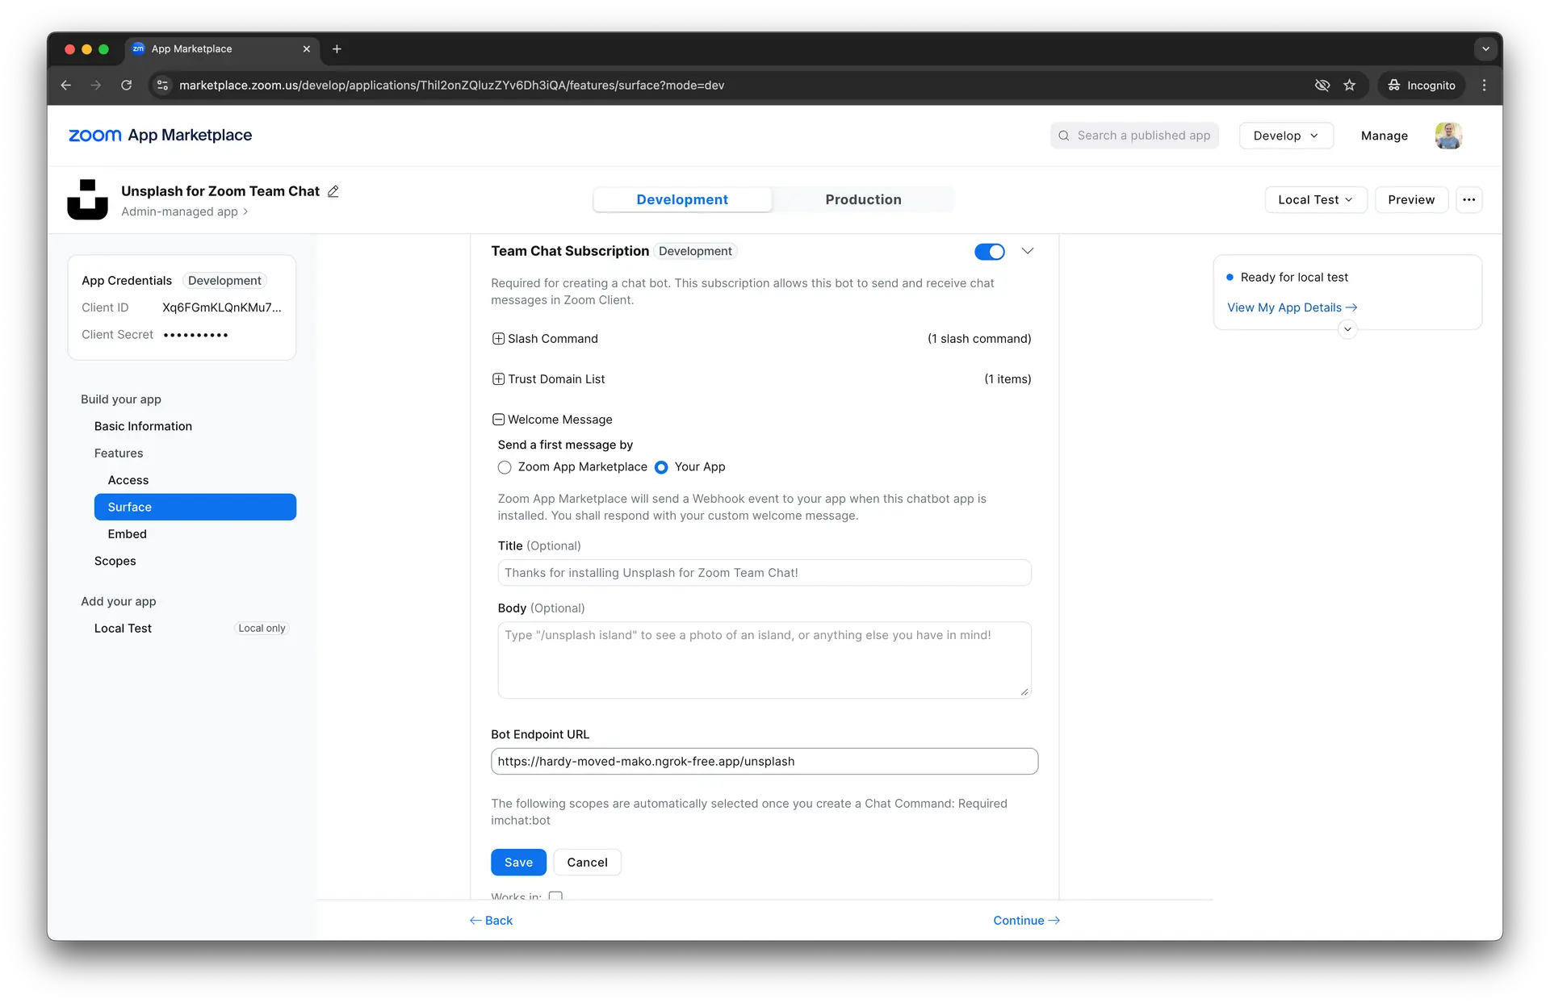Switch to the Production tab
This screenshot has height=1003, width=1550.
[863, 199]
